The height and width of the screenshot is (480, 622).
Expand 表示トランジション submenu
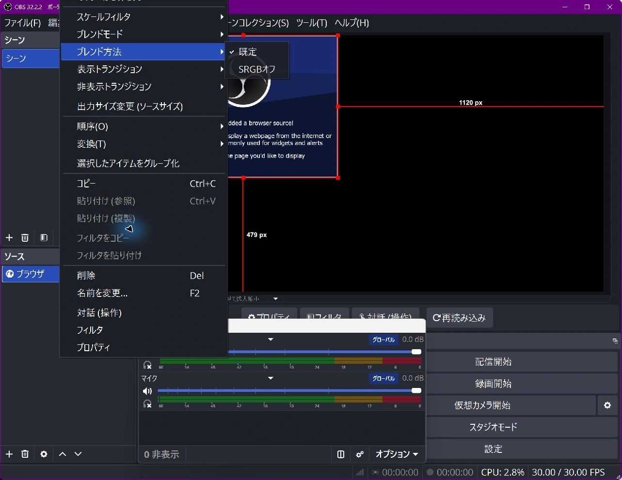(144, 69)
